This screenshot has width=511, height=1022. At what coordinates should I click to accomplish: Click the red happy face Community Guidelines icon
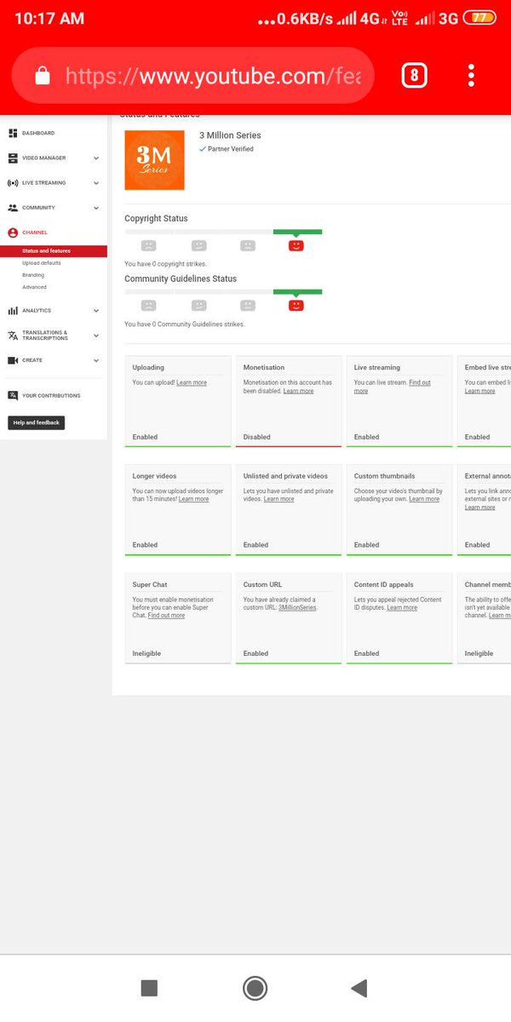point(296,305)
